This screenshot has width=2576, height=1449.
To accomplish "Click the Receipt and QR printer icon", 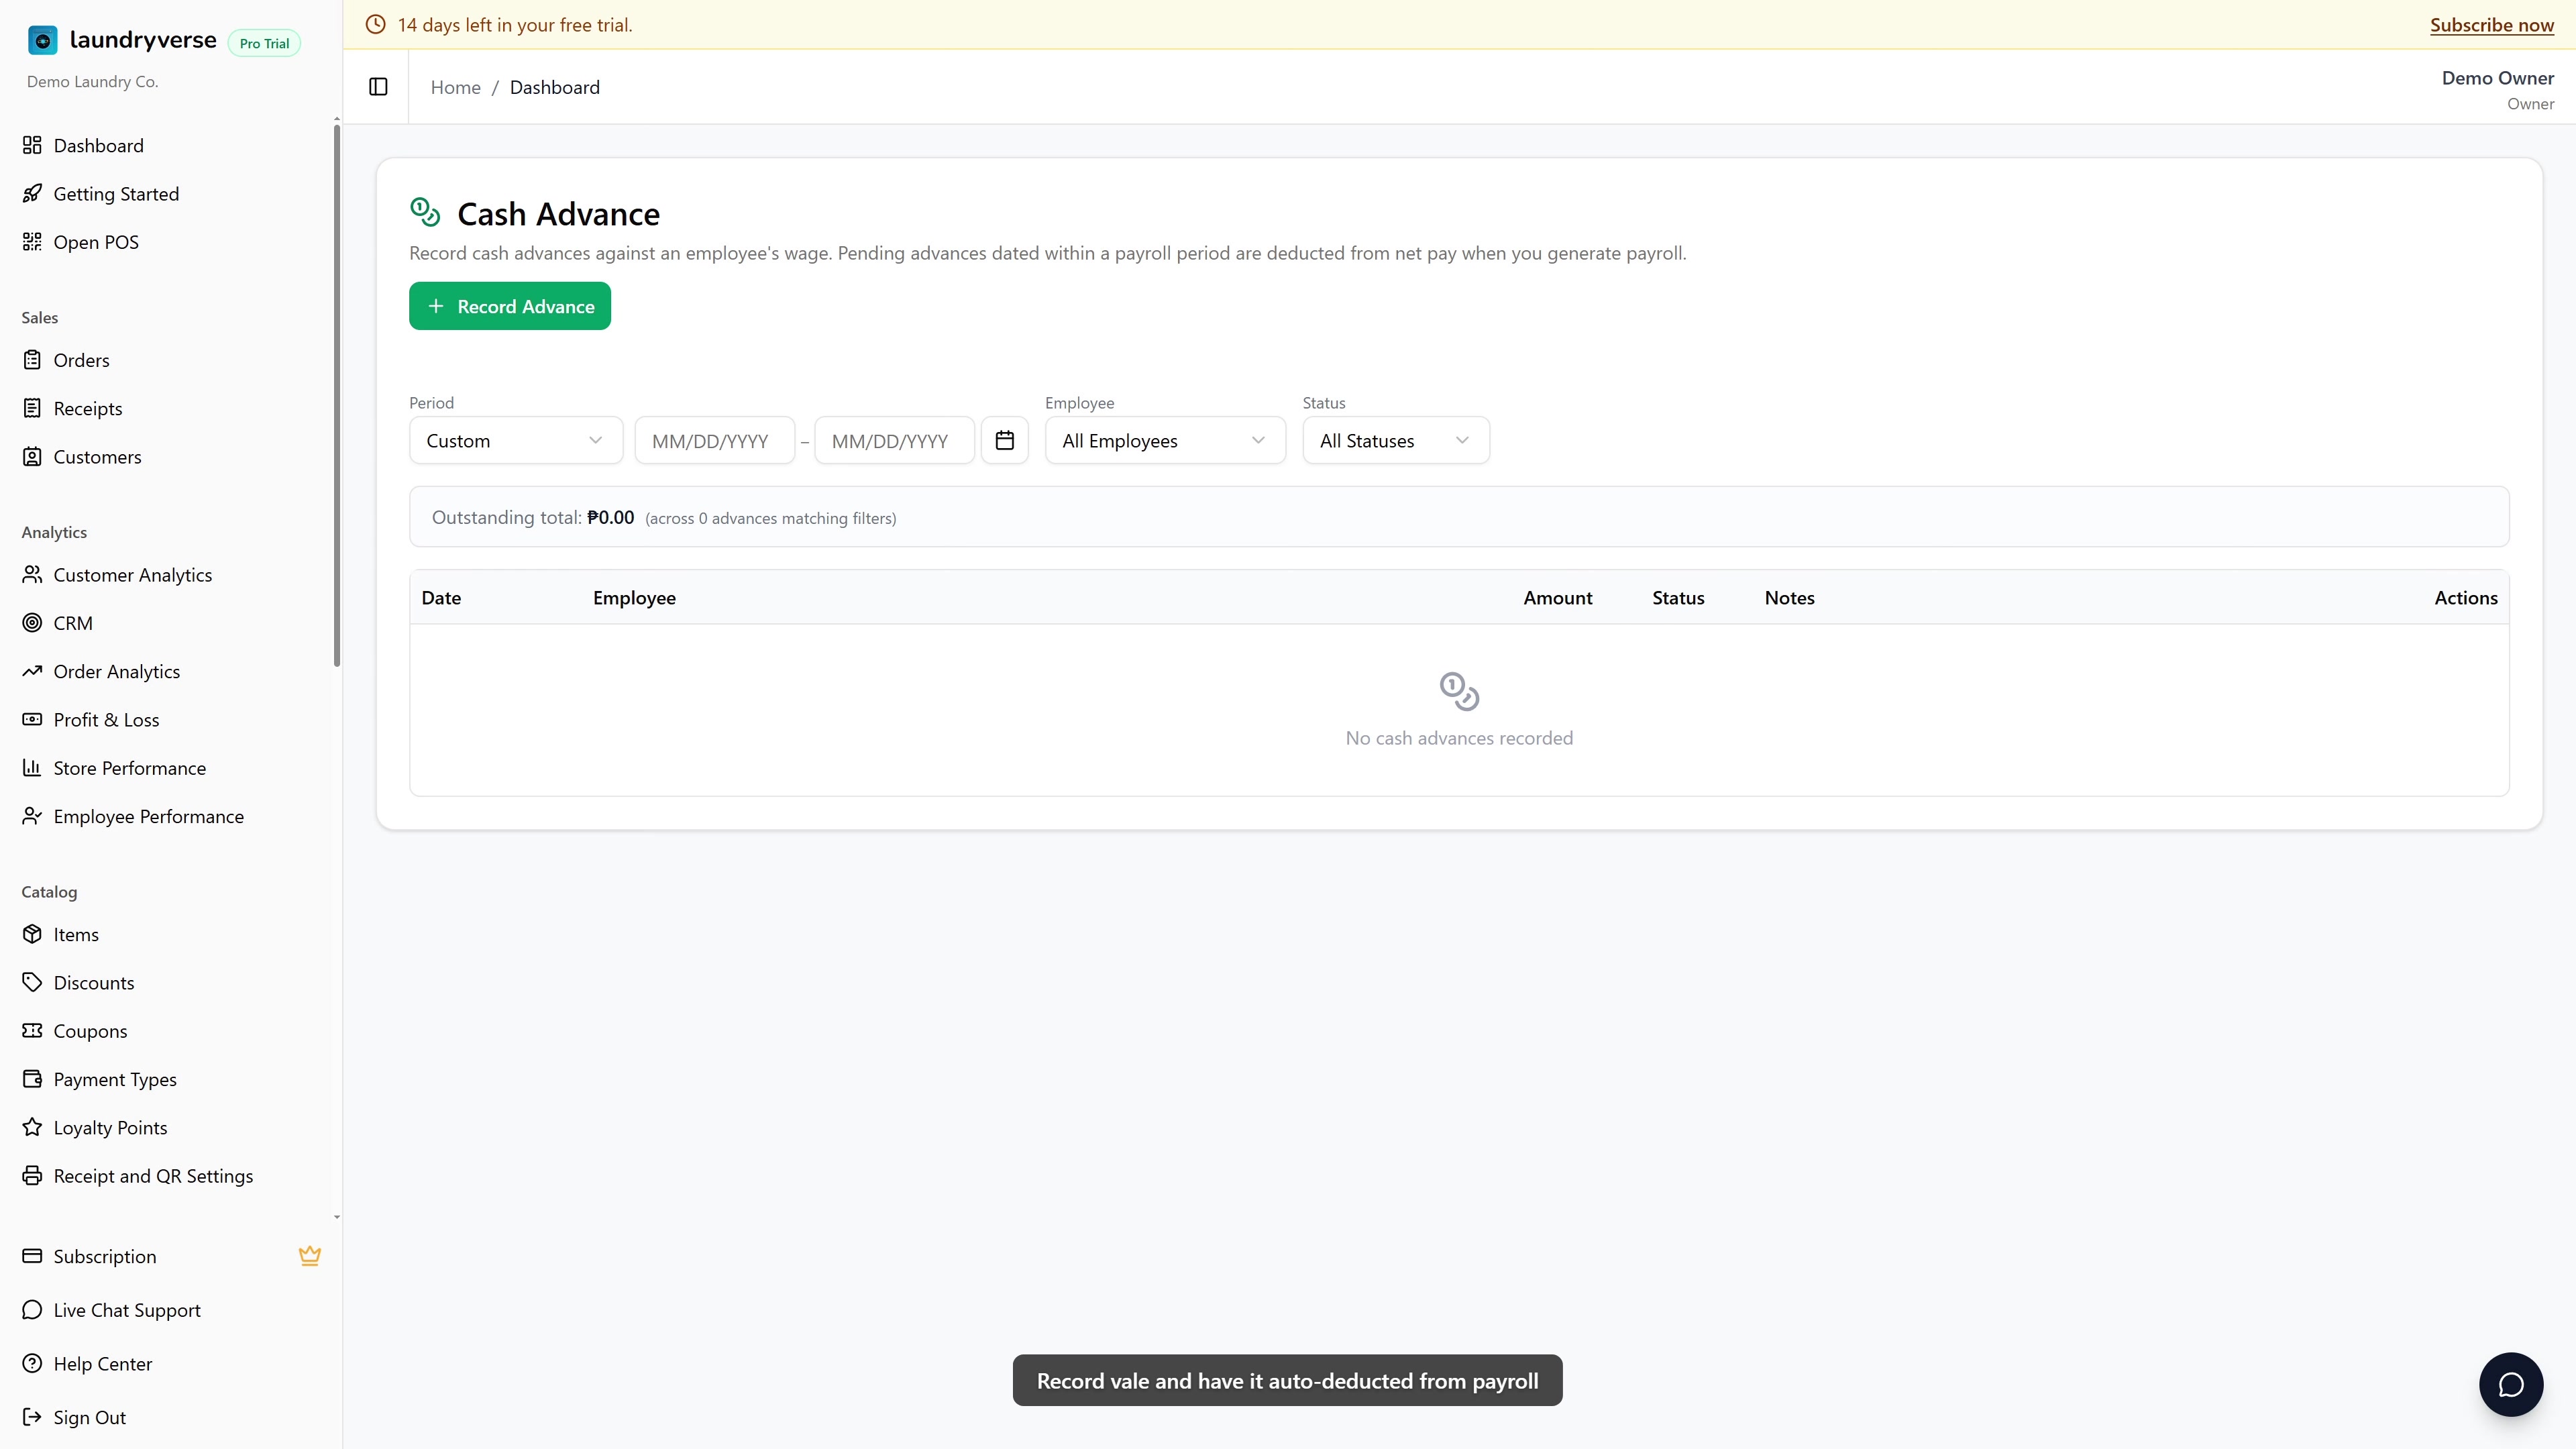I will 32,1175.
